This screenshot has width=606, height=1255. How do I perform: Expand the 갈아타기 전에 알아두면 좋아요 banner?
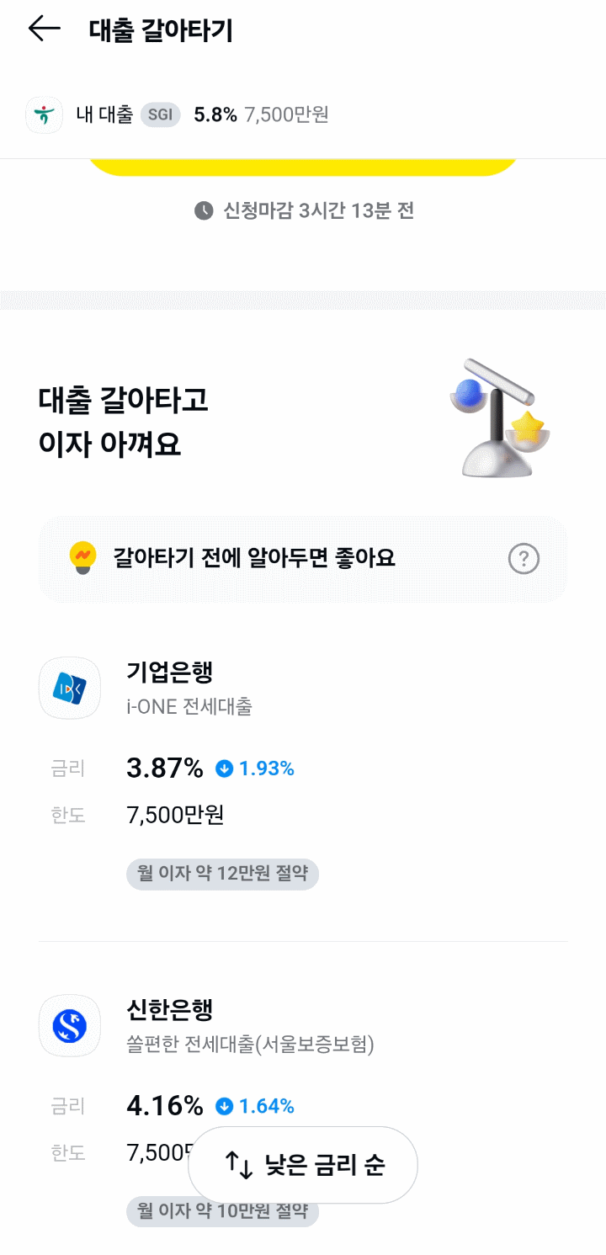pyautogui.click(x=303, y=558)
